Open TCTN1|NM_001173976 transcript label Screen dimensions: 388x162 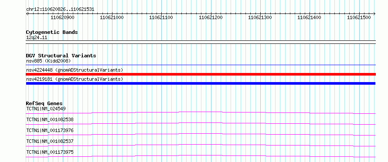coord(50,130)
